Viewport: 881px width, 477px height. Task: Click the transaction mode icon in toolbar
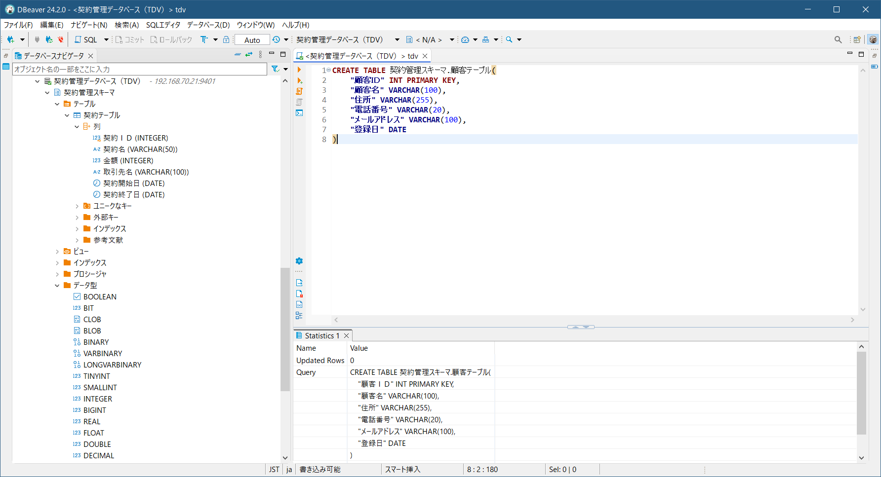tap(204, 39)
